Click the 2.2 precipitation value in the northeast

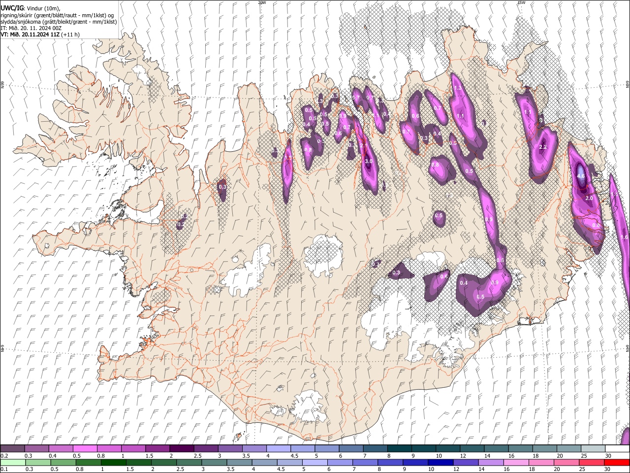(543, 147)
